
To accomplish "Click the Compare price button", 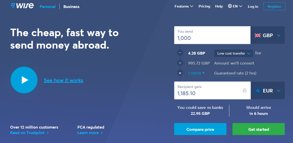I will coord(200,129).
